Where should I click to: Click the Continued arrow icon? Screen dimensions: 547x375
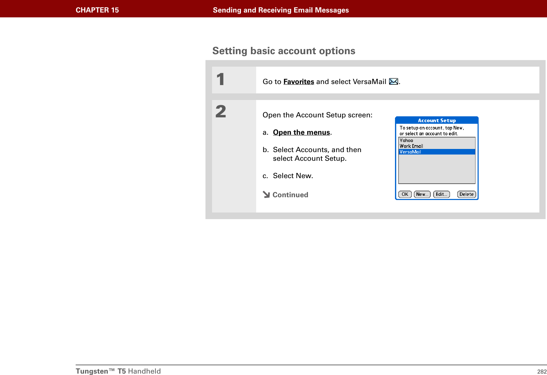(x=266, y=194)
